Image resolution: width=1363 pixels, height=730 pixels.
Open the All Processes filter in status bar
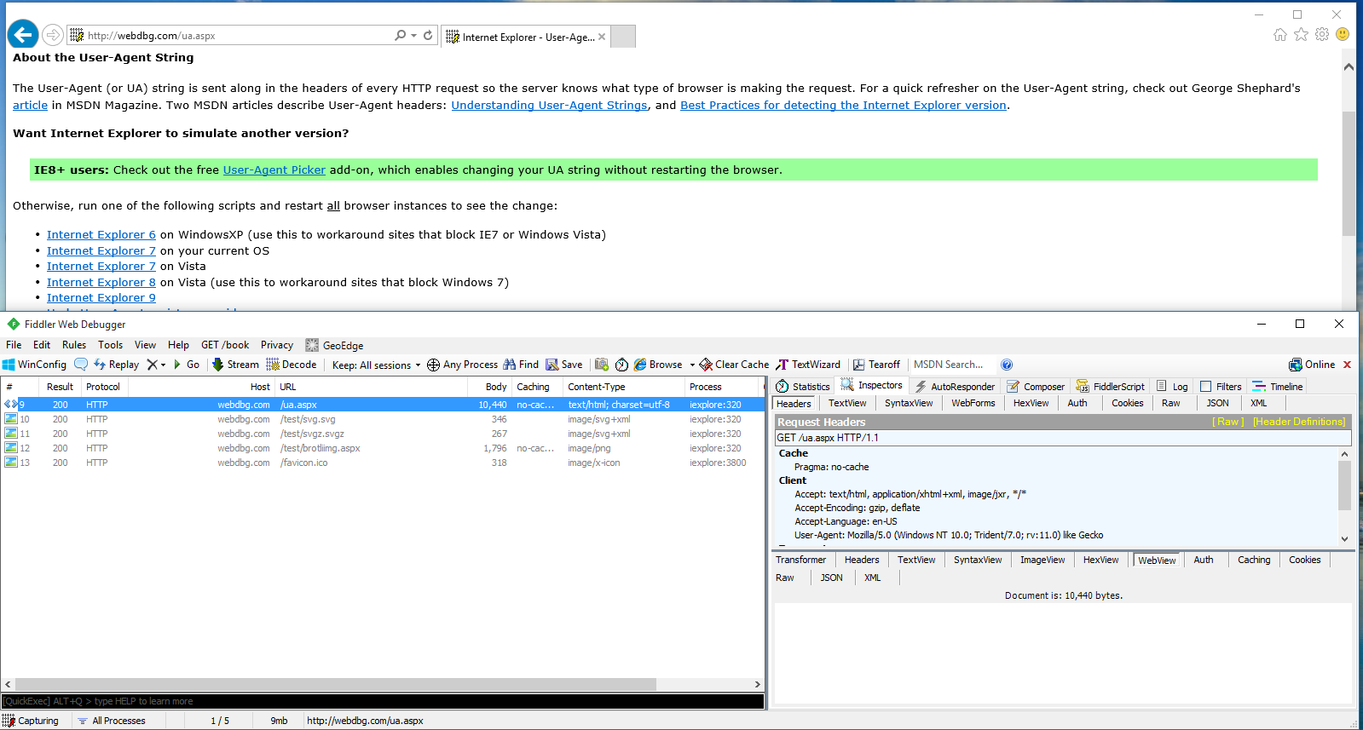click(112, 721)
